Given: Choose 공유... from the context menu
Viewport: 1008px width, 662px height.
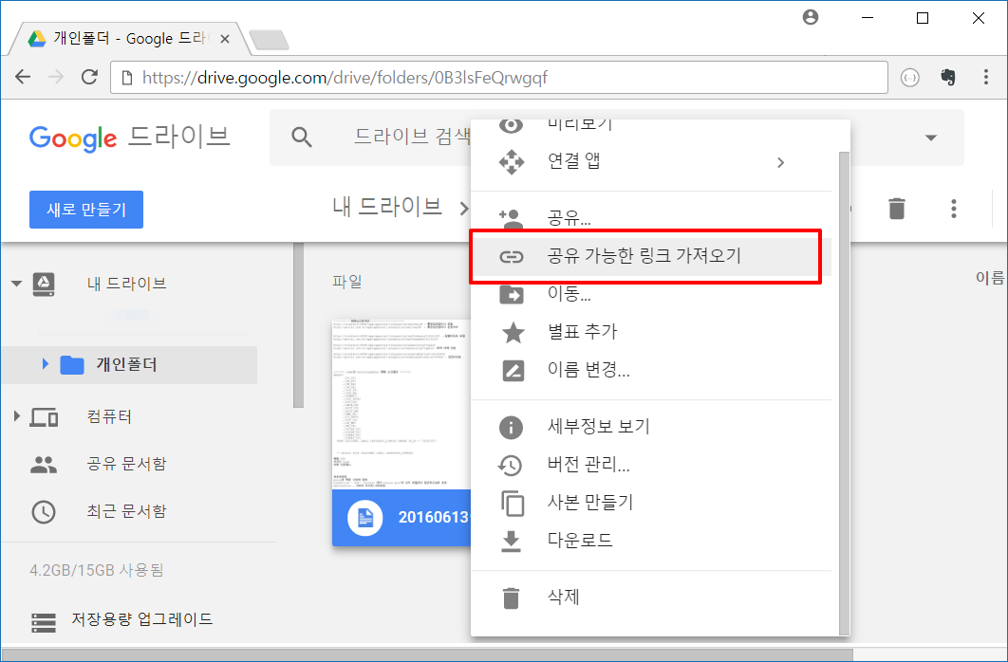Looking at the screenshot, I should (651, 219).
